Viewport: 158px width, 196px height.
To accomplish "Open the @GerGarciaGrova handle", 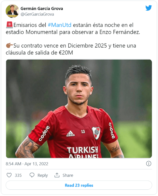I will point(37,14).
